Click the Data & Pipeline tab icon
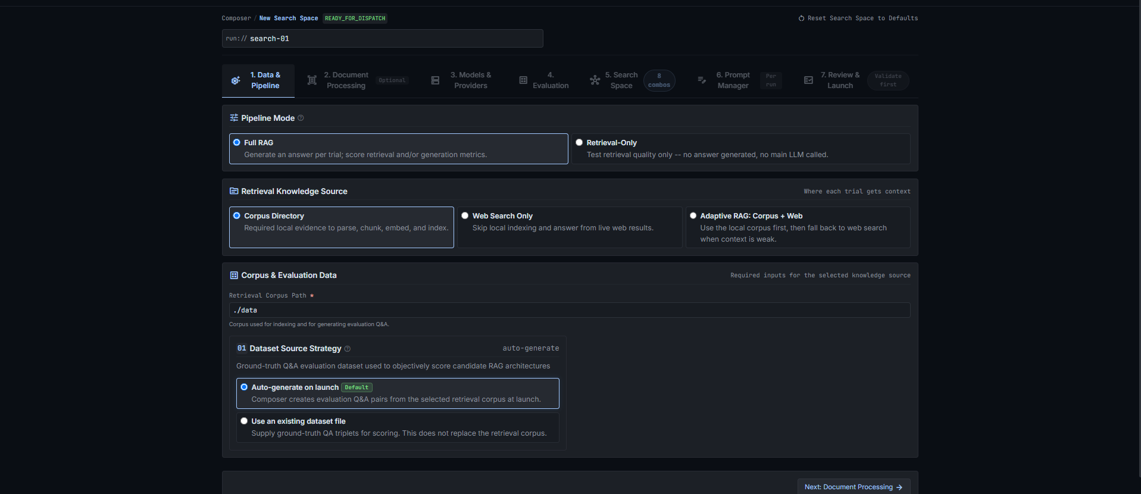This screenshot has width=1141, height=494. pyautogui.click(x=236, y=80)
